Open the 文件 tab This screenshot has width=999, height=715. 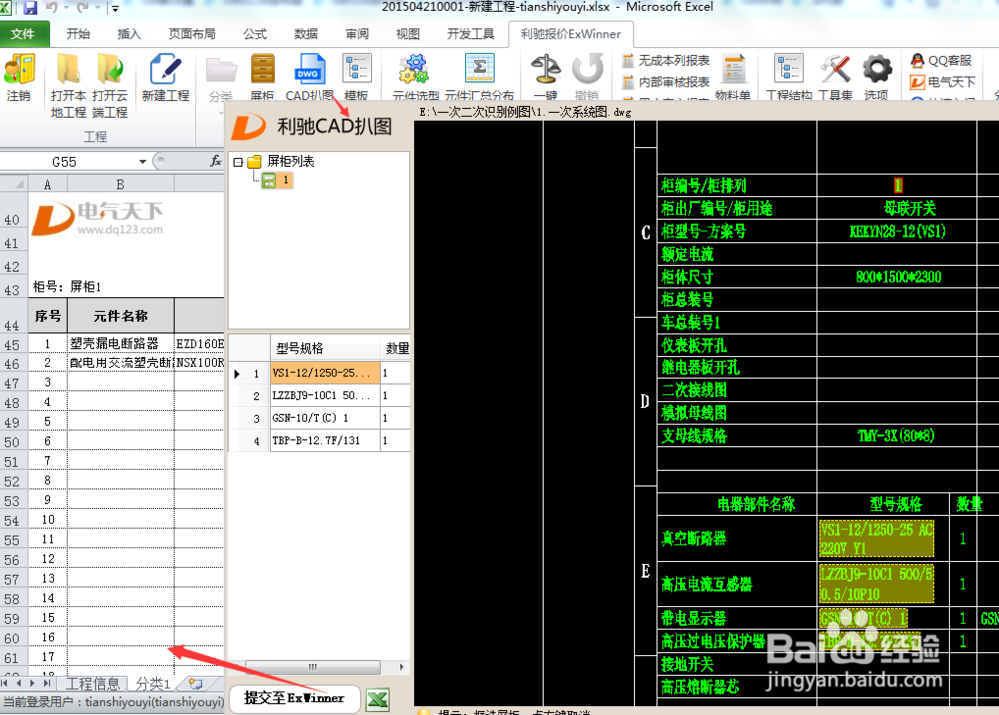(x=24, y=34)
